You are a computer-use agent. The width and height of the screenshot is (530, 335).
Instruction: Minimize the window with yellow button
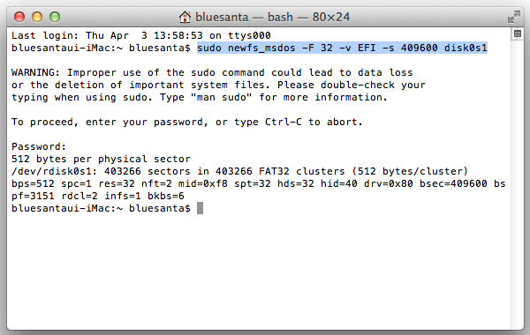click(37, 17)
